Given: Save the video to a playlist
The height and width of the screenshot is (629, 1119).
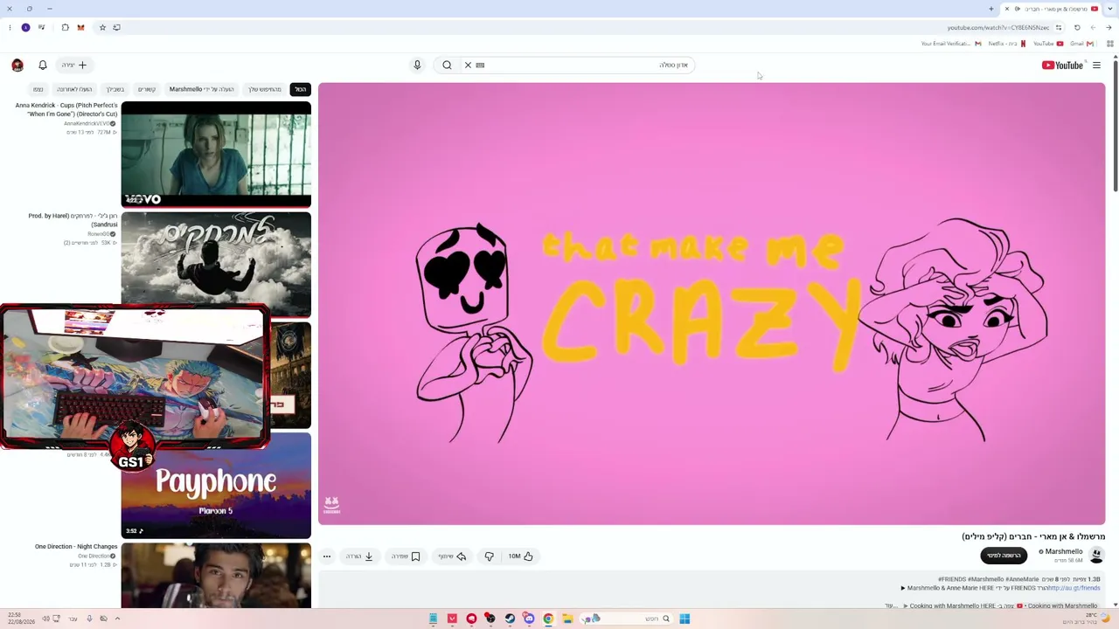Looking at the screenshot, I should 406,556.
